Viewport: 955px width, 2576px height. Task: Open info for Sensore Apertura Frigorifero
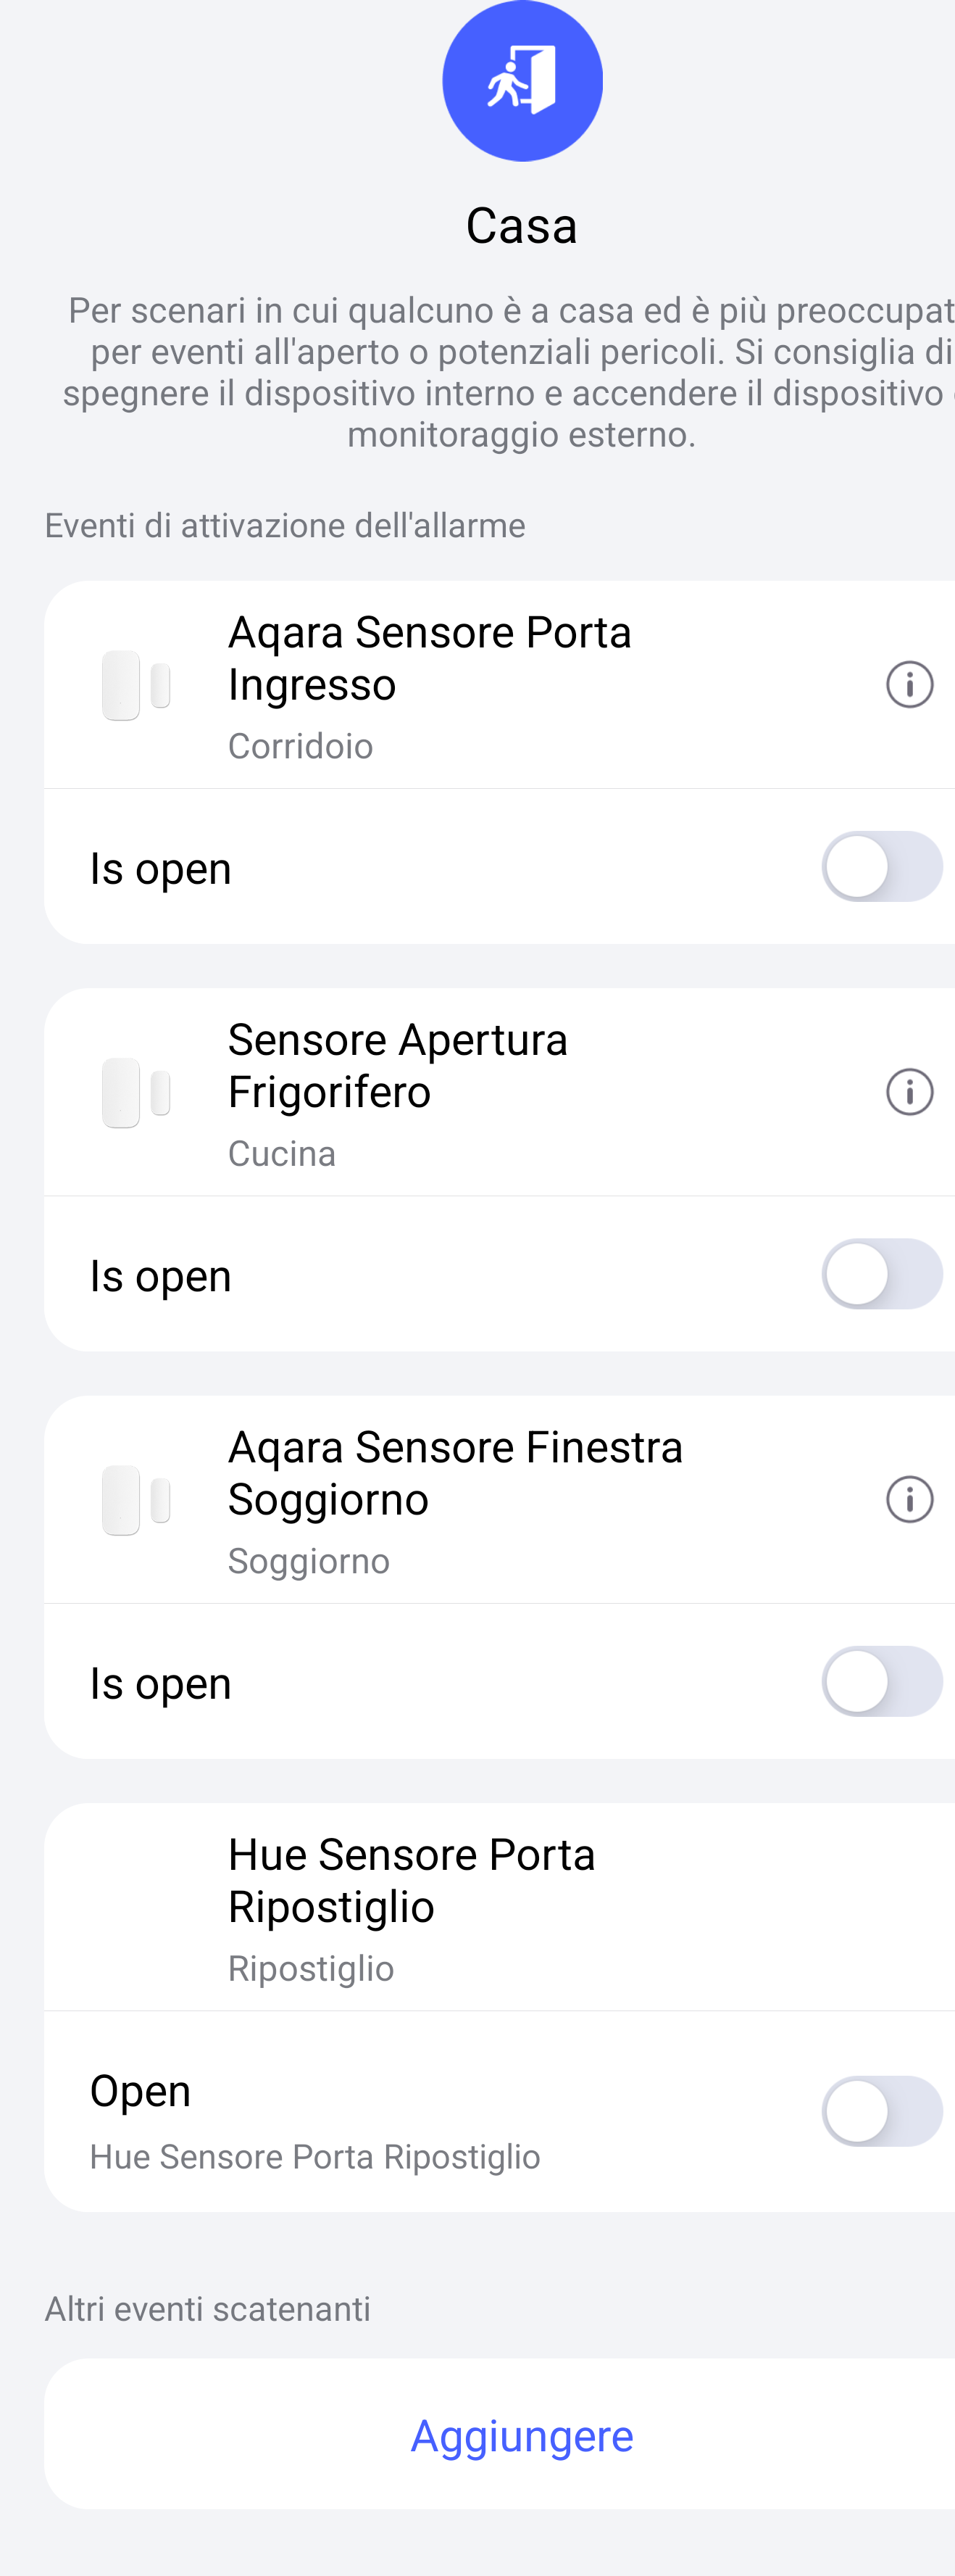(909, 1092)
